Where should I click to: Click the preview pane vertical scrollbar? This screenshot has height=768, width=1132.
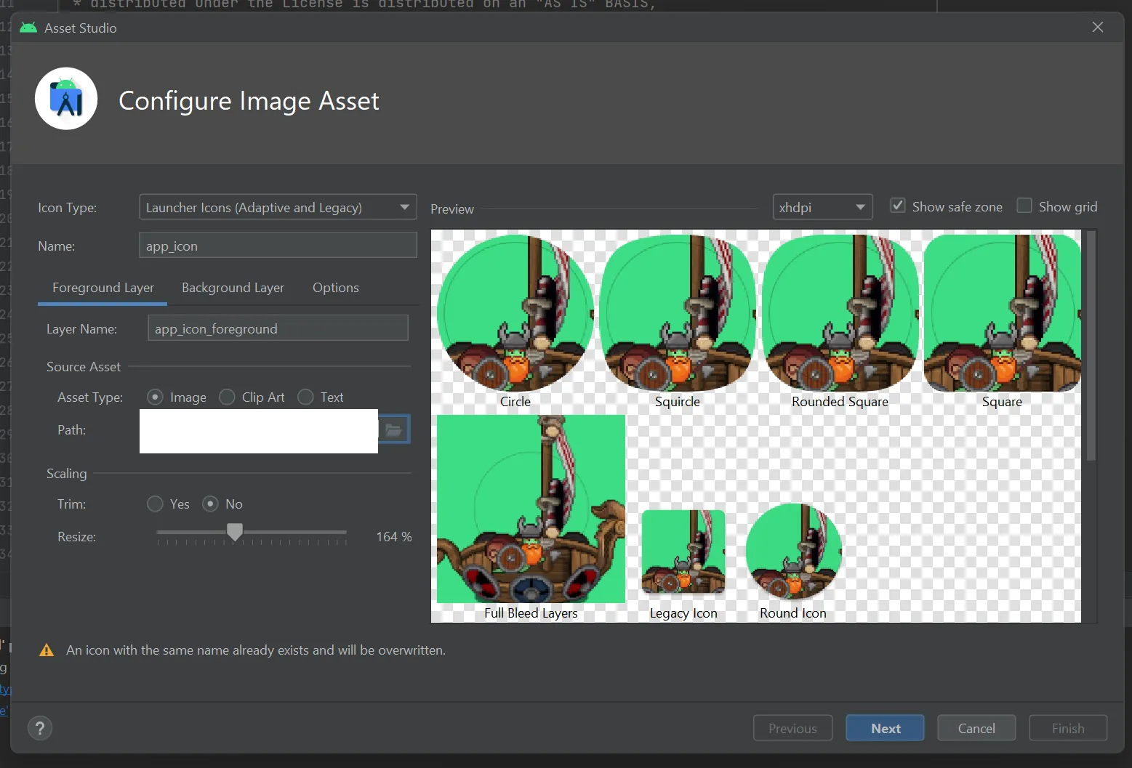(1091, 346)
